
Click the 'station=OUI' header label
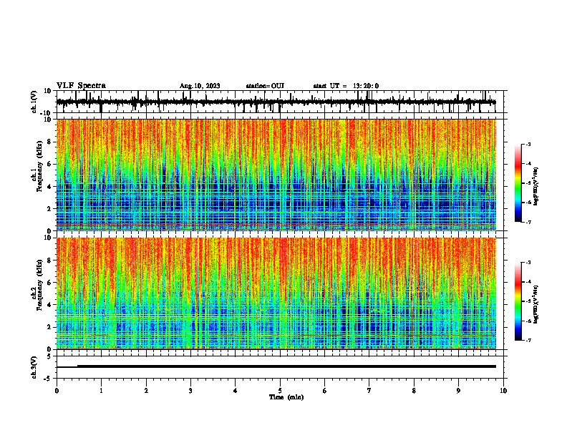tap(265, 86)
